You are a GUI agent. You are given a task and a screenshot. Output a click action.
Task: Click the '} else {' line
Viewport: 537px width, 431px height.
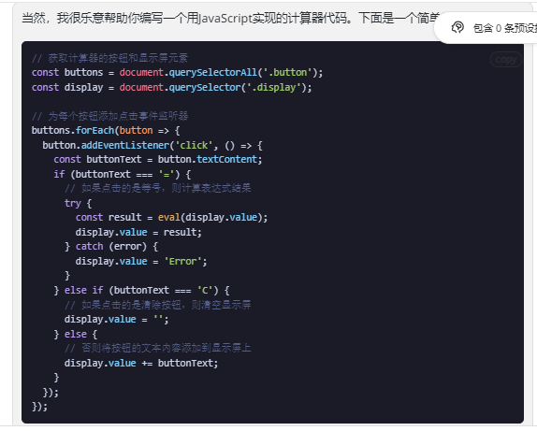coord(76,334)
